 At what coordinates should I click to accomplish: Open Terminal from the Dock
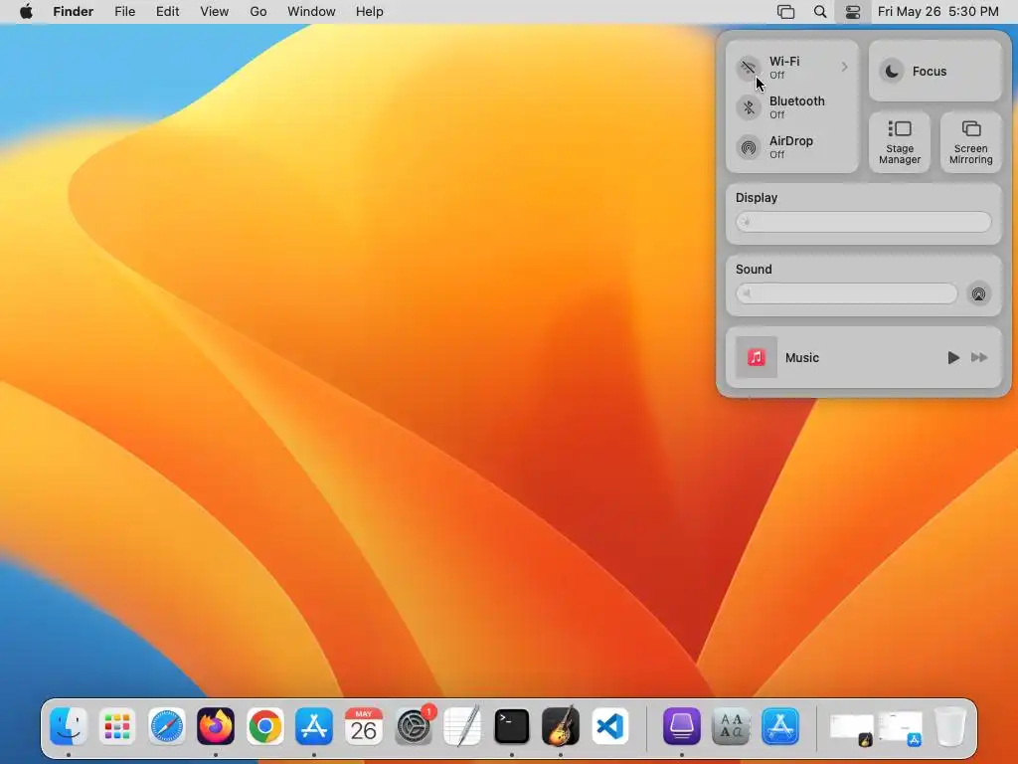click(512, 726)
